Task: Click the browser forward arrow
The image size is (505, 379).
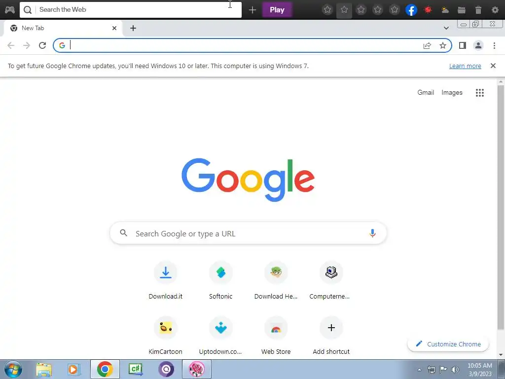Action: point(27,45)
